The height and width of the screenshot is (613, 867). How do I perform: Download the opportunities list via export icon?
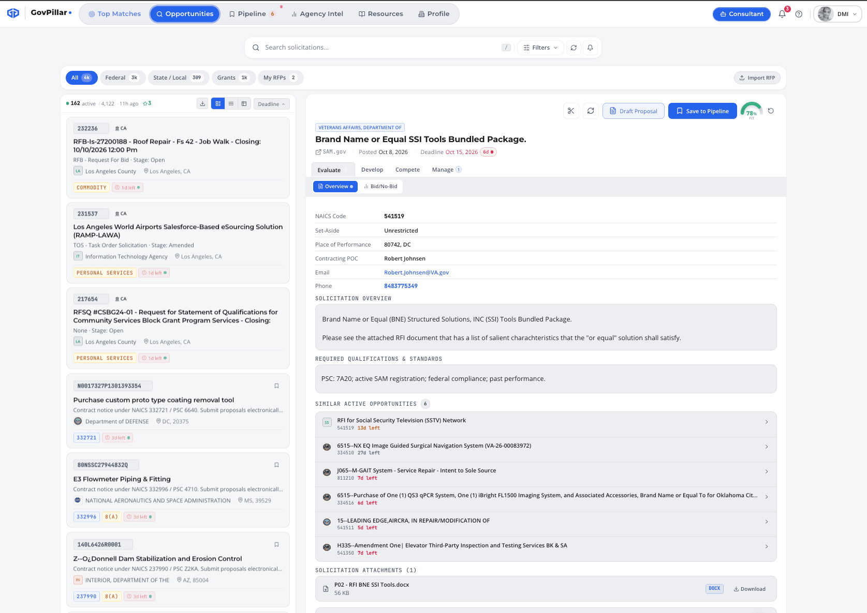coord(202,104)
